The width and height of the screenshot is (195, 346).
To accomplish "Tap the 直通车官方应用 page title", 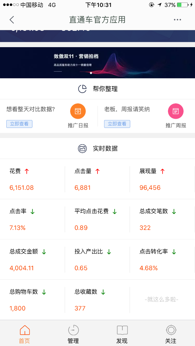I will tap(97, 20).
